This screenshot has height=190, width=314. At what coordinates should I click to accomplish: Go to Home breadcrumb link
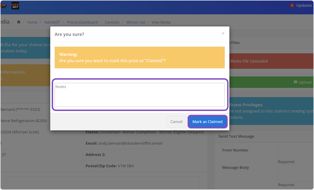point(32,22)
